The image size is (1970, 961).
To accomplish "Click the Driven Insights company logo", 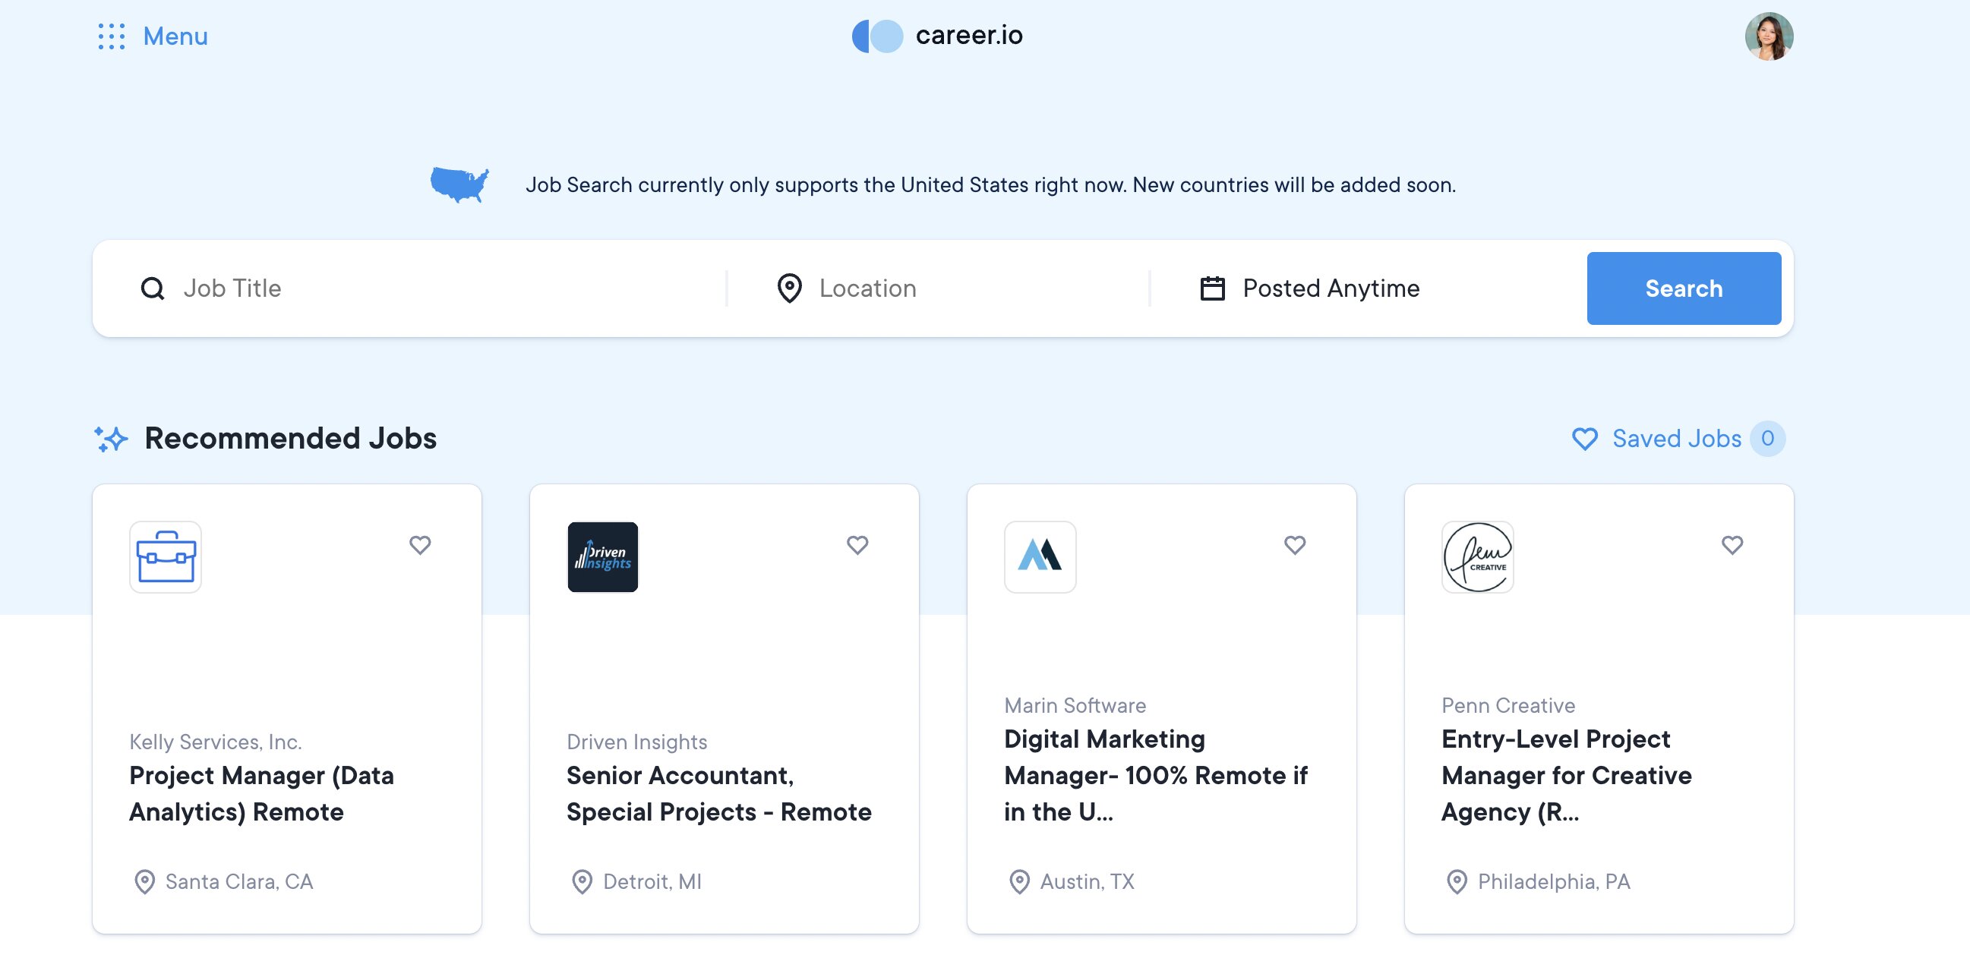I will 603,556.
